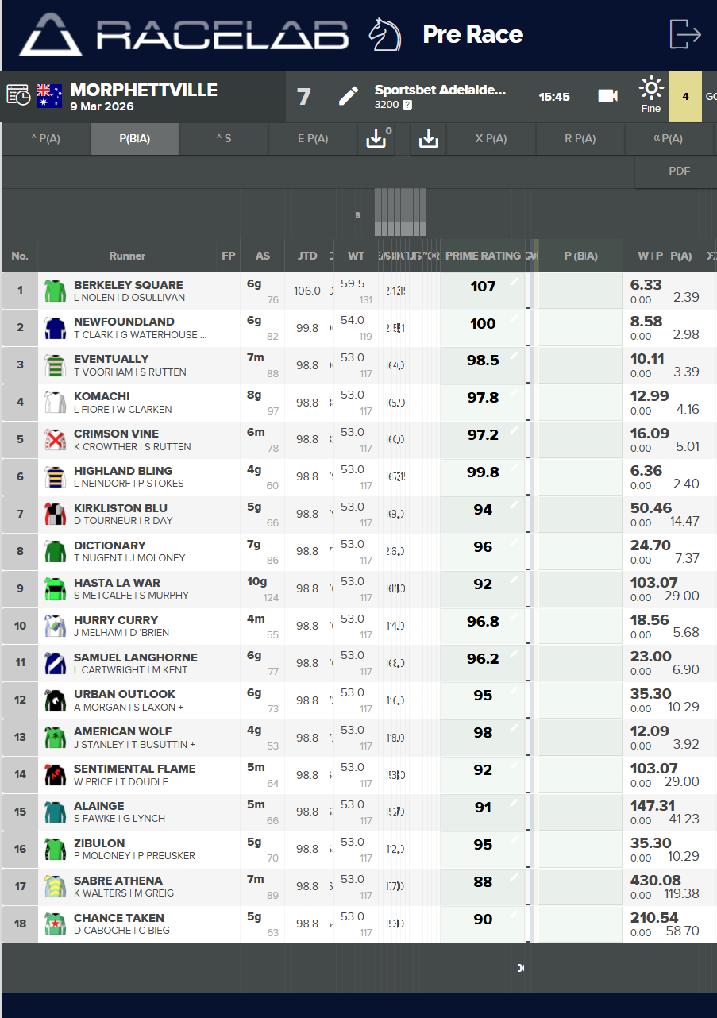Open the X P(A) tab

click(491, 139)
